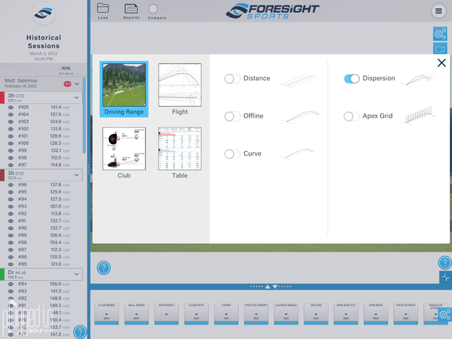The height and width of the screenshot is (339, 452).
Task: Click the video camera icon
Action: (x=440, y=49)
